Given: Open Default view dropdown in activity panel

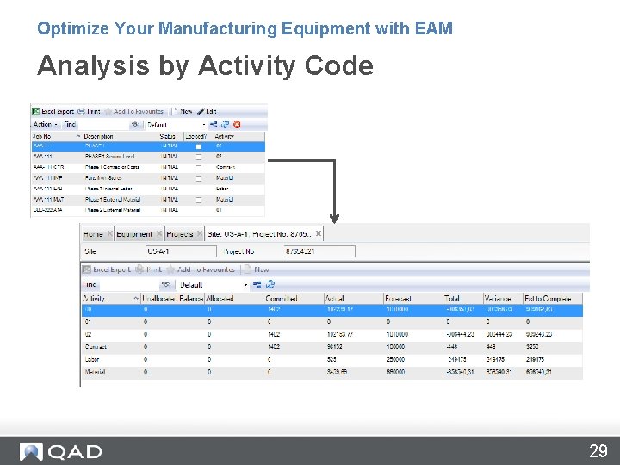Looking at the screenshot, I should tap(246, 285).
